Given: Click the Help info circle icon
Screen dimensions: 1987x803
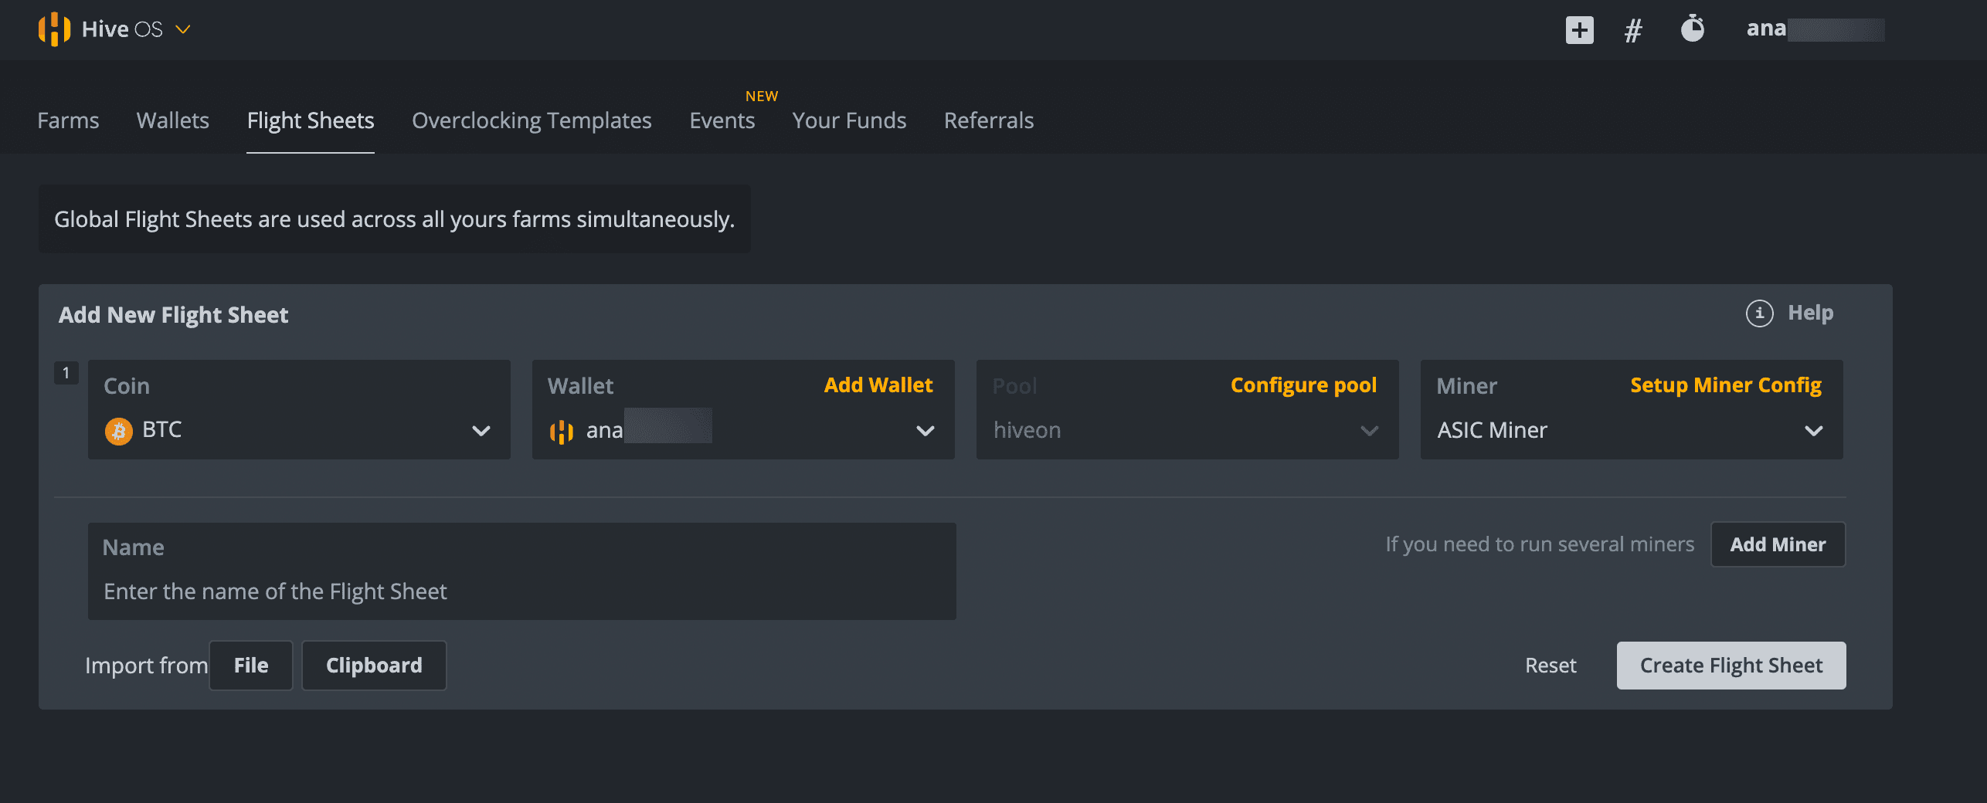Looking at the screenshot, I should point(1759,313).
